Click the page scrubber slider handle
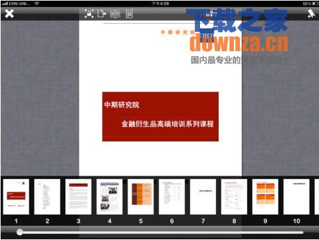The image size is (319, 240). (20, 232)
